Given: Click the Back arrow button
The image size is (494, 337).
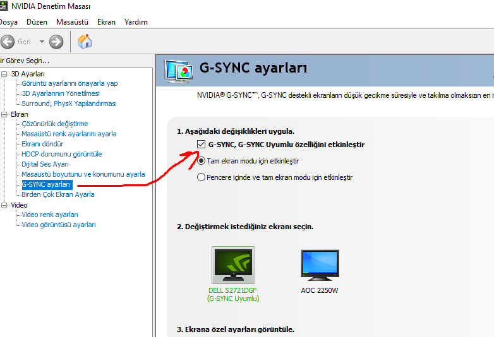Looking at the screenshot, I should (x=7, y=42).
